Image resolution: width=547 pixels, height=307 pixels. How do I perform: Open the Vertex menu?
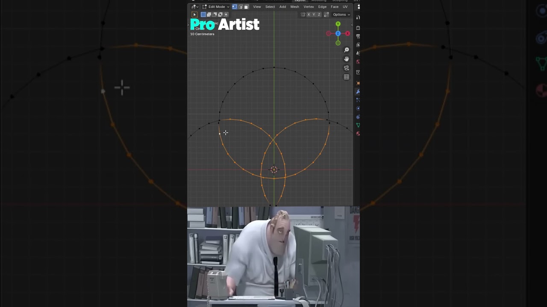coord(309,7)
